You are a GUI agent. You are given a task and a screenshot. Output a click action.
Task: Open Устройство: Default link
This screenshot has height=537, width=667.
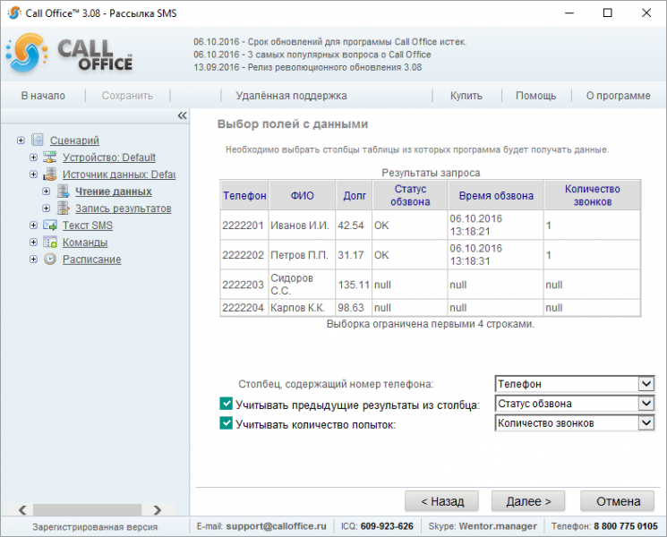coord(109,158)
